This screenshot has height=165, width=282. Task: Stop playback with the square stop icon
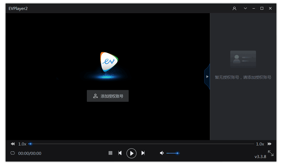pyautogui.click(x=110, y=153)
